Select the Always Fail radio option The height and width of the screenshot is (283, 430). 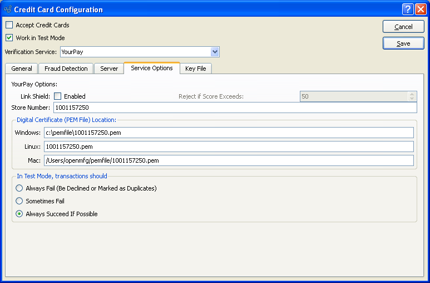(19, 188)
